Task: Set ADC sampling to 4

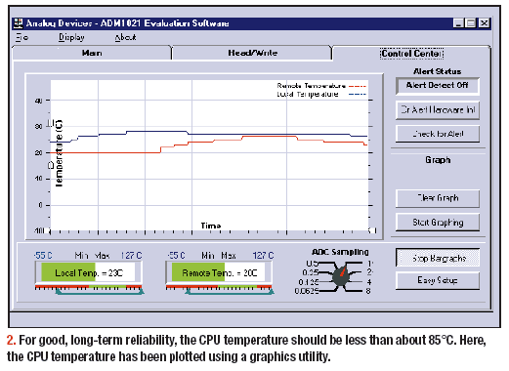Action: pos(369,282)
